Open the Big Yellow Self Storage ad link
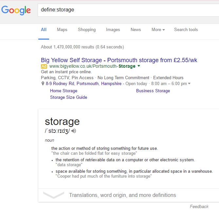Image resolution: width=219 pixels, height=211 pixels. click(119, 60)
